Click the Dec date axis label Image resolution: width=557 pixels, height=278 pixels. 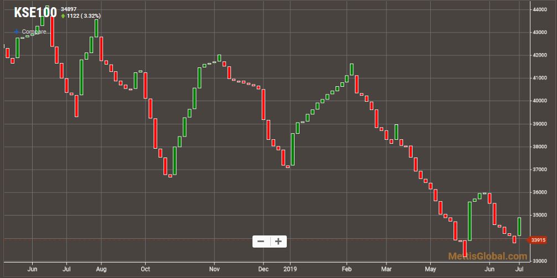[263, 269]
